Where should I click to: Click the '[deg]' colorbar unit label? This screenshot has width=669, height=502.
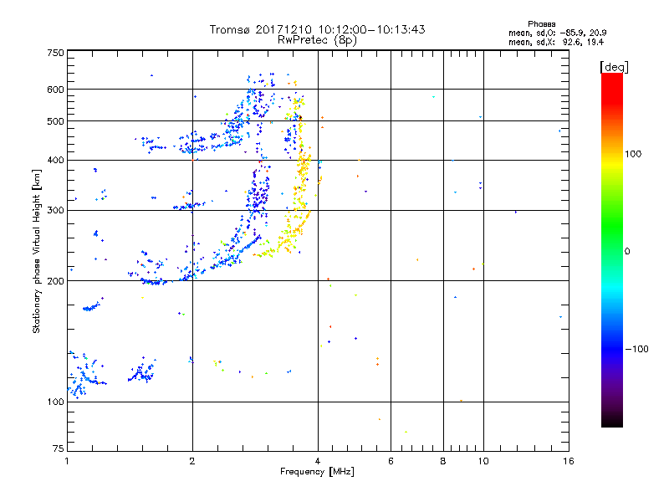(x=614, y=67)
